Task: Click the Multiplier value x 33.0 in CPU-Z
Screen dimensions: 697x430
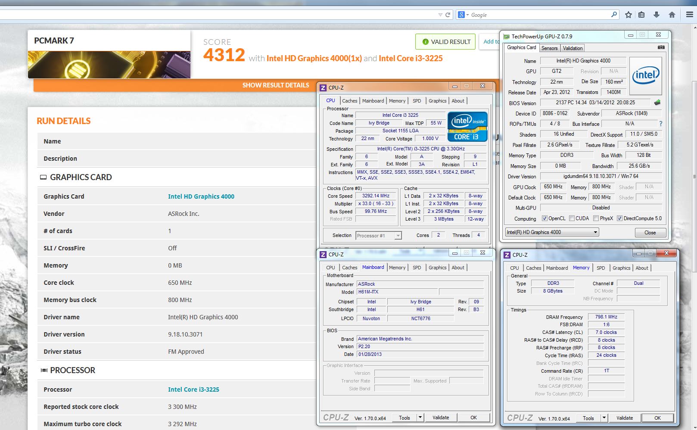Action: [x=376, y=203]
